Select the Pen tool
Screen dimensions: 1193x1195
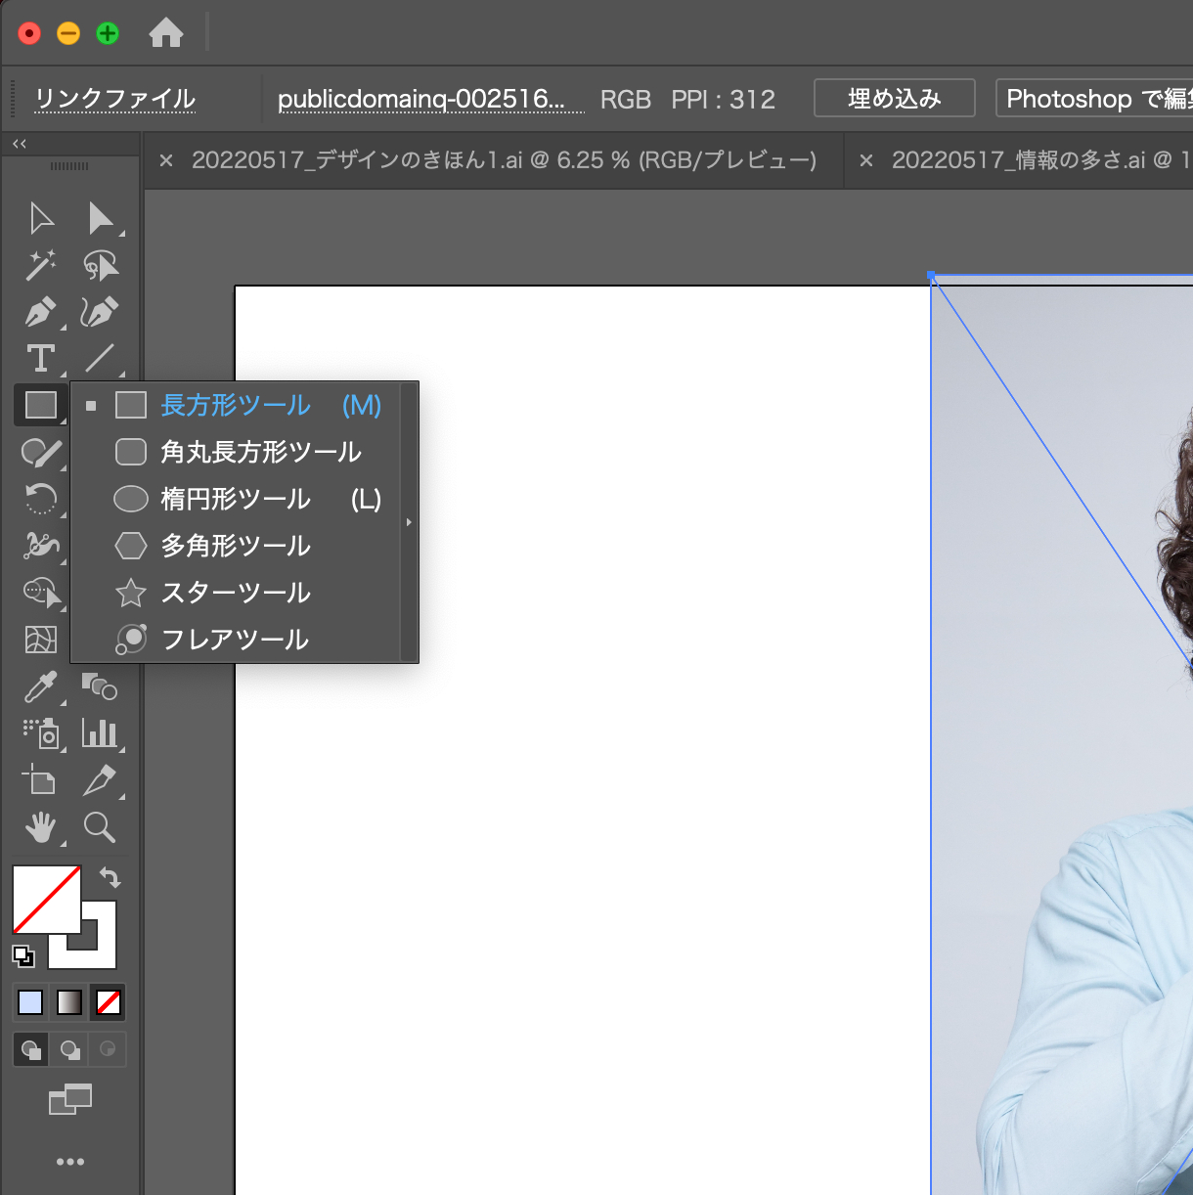(40, 311)
